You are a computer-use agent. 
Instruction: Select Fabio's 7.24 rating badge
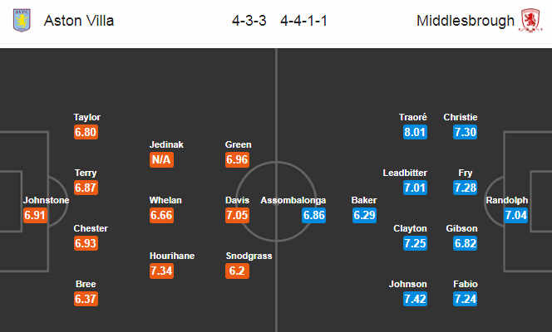[466, 299]
